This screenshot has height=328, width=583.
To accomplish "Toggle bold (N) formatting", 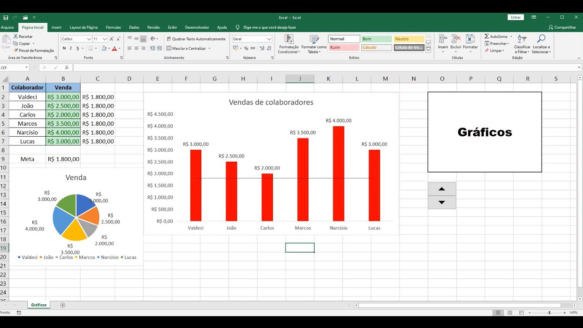I will coord(64,48).
